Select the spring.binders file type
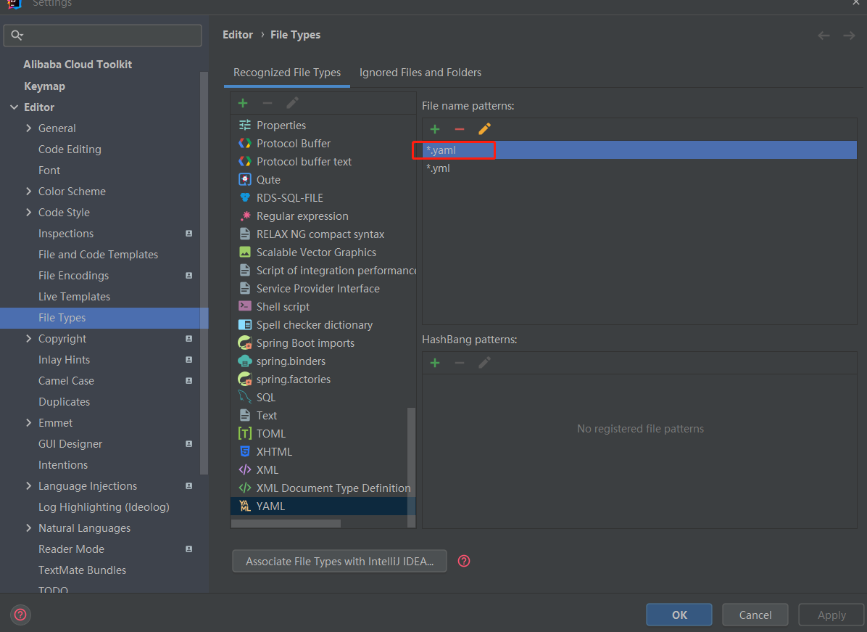 (323, 361)
